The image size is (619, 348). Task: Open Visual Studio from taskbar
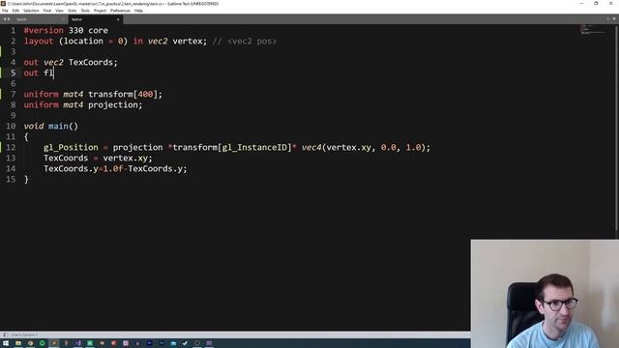(77, 343)
